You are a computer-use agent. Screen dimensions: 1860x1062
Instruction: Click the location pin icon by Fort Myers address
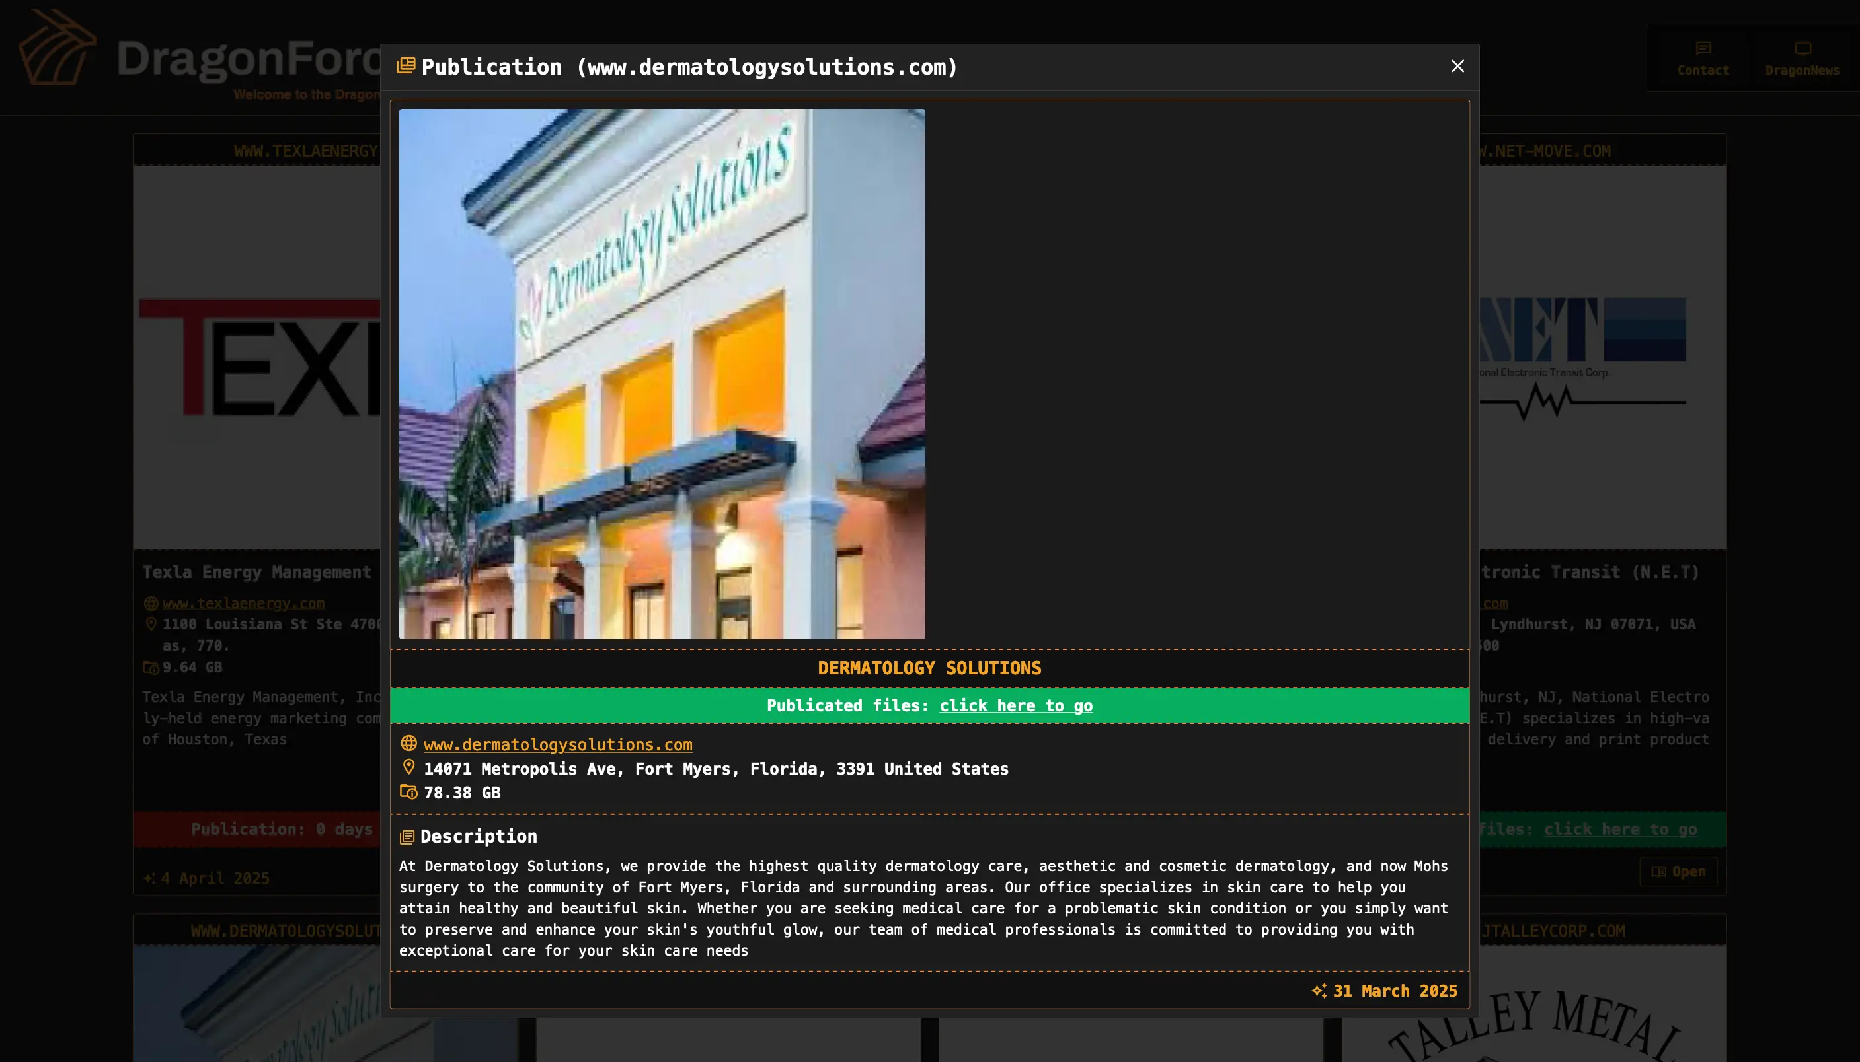tap(408, 767)
